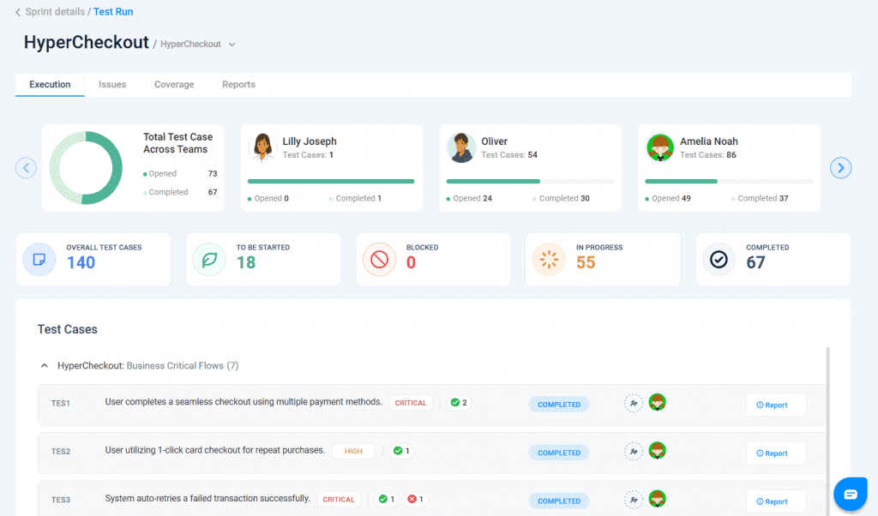The height and width of the screenshot is (516, 878).
Task: Click the In Progress spinner icon
Action: 549,259
